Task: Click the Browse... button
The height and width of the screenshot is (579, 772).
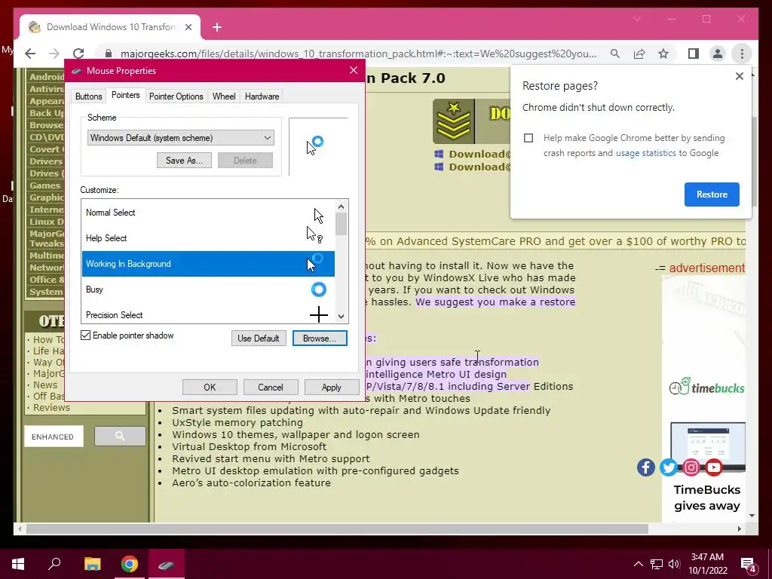Action: pyautogui.click(x=320, y=339)
